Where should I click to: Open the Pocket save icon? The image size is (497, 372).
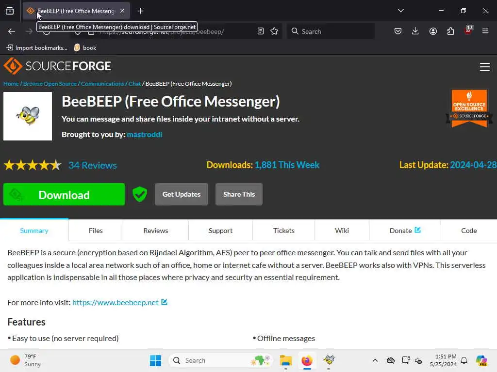coord(398,31)
